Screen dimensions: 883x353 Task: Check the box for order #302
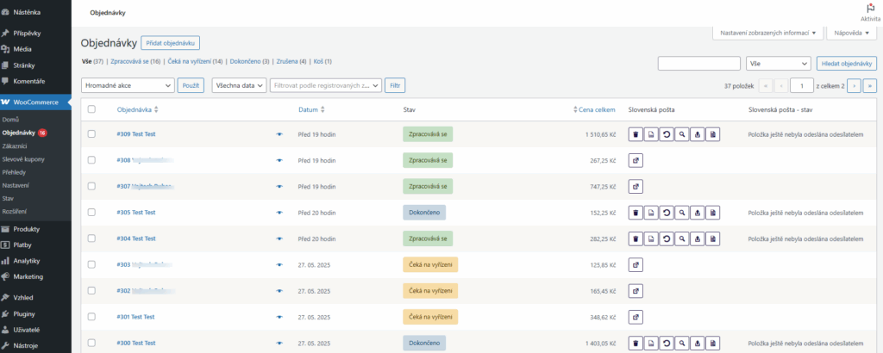pos(91,291)
